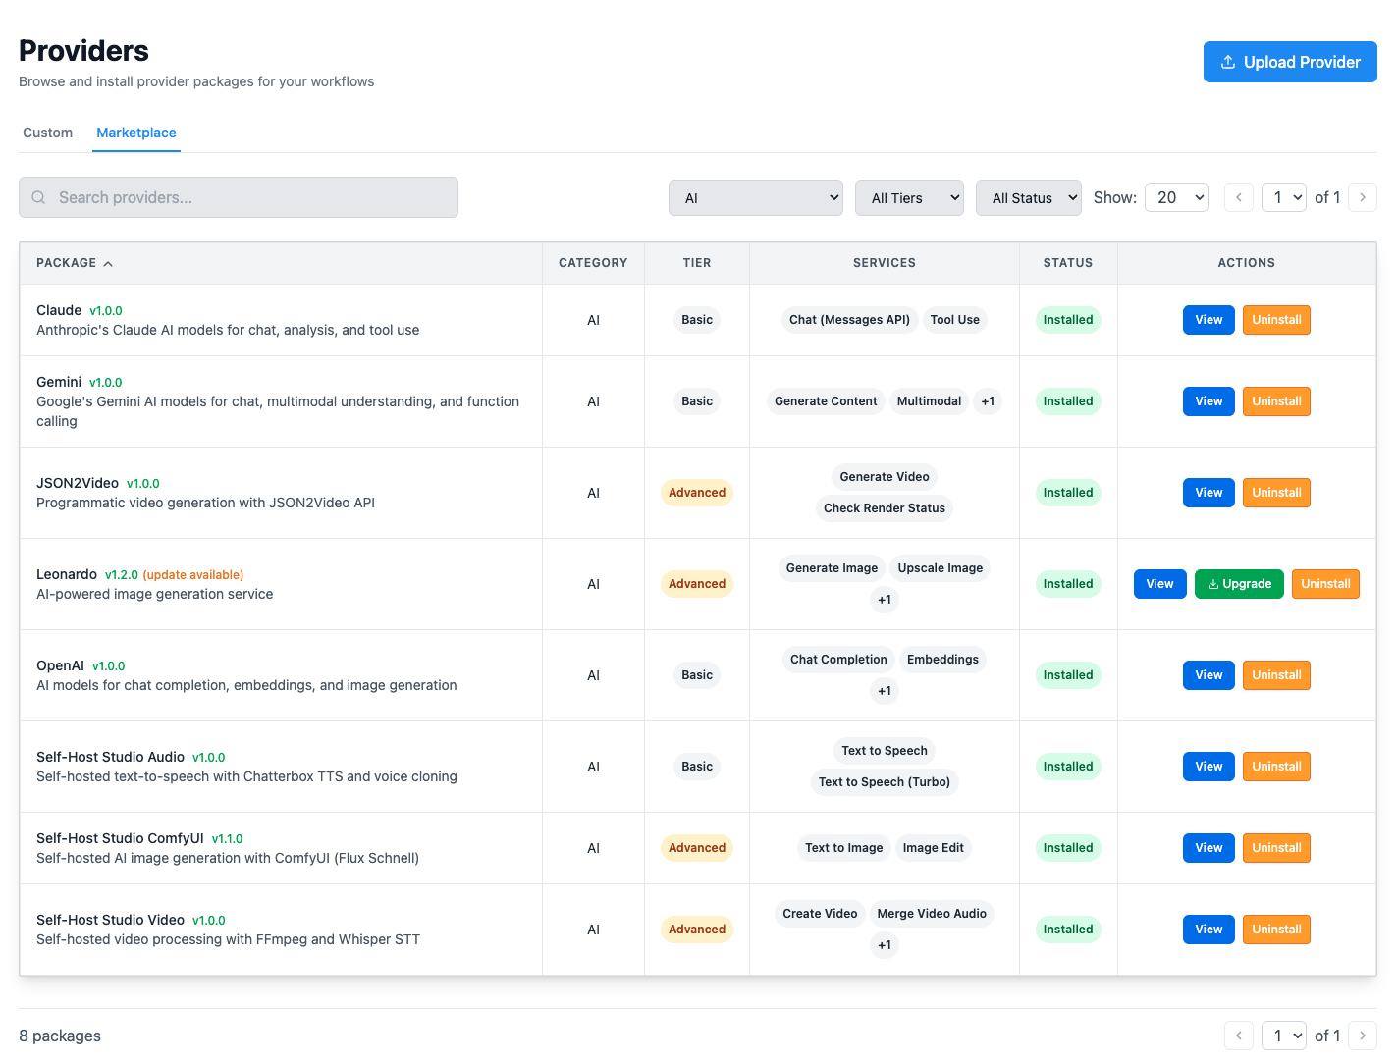Open the AI category filter dropdown
The width and height of the screenshot is (1398, 1063).
coord(756,197)
